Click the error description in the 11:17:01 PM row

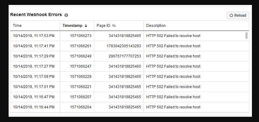[x=173, y=87]
